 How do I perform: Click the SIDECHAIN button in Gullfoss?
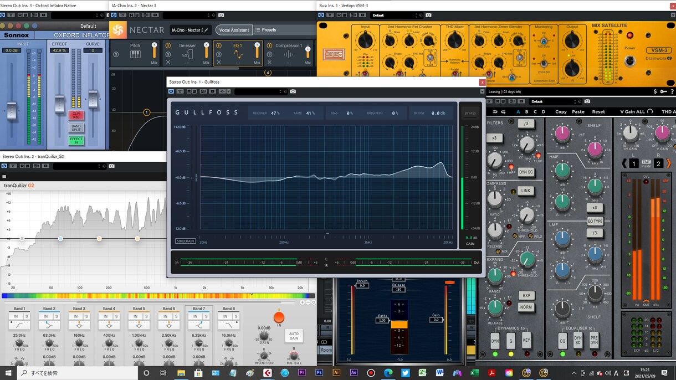coord(185,241)
